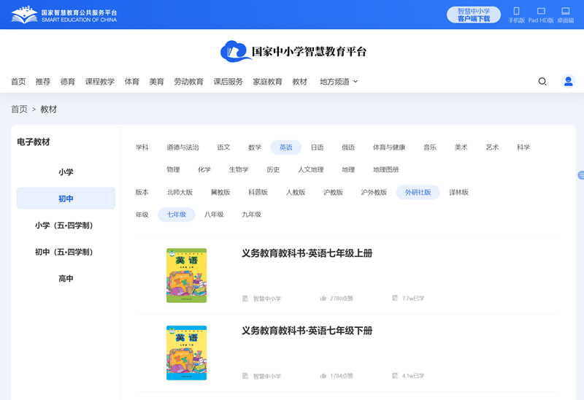Click the search magnifier icon
584x400 pixels.
pyautogui.click(x=542, y=81)
